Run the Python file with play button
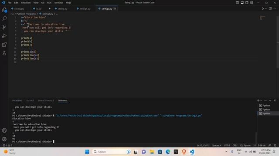This screenshot has width=279, height=156. (262, 9)
